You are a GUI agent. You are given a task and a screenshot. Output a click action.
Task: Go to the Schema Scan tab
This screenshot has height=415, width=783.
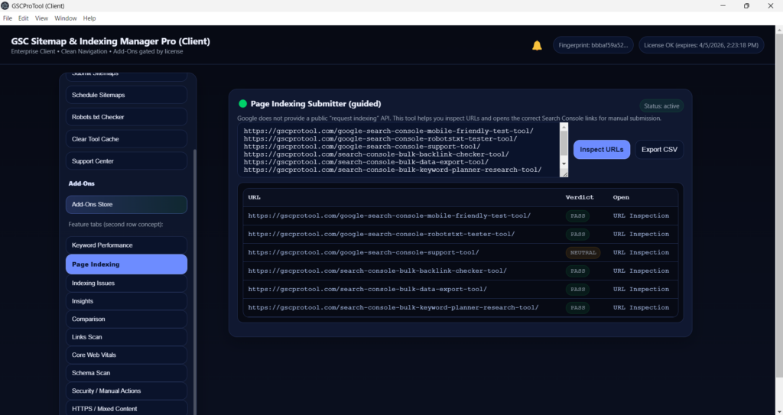(x=126, y=373)
